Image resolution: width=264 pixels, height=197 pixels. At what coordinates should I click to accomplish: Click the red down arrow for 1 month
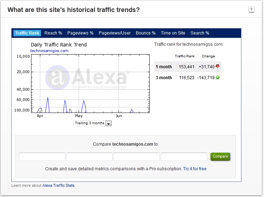click(217, 66)
